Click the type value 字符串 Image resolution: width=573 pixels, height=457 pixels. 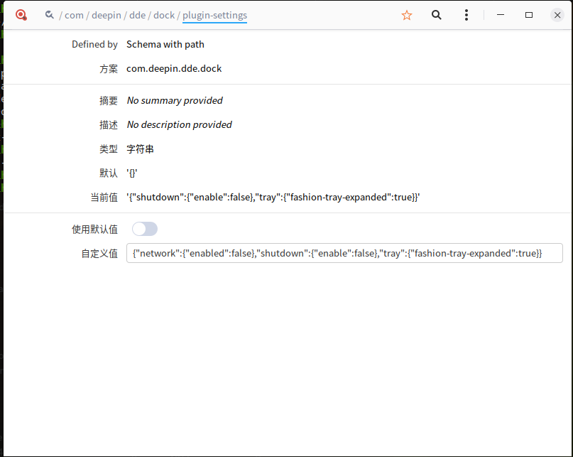pyautogui.click(x=141, y=149)
